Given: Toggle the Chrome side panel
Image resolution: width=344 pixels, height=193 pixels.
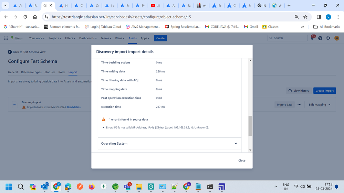Looking at the screenshot, I should (x=319, y=17).
